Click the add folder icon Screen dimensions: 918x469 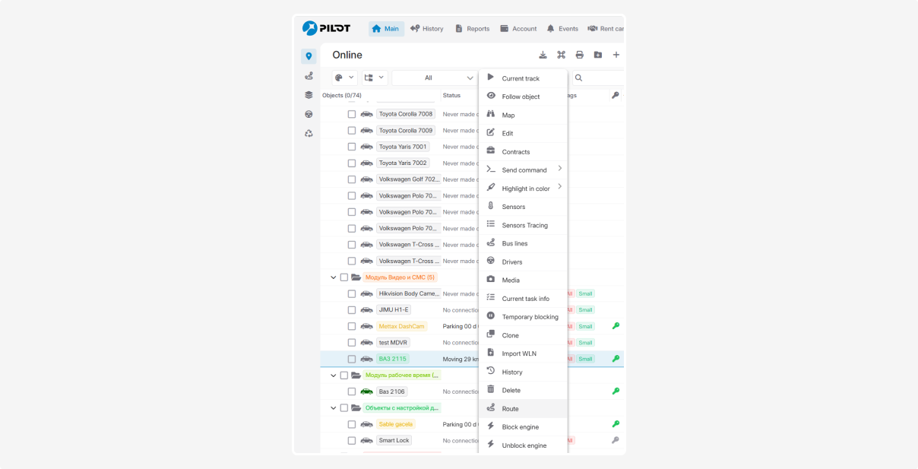pos(598,55)
